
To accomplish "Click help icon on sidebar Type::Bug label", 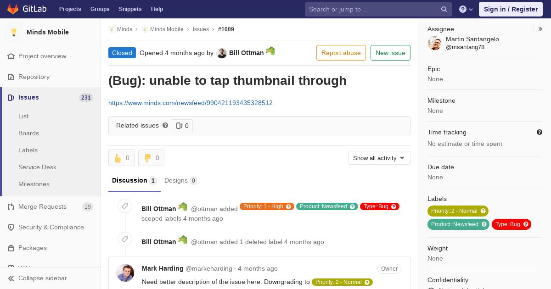I will pos(526,224).
